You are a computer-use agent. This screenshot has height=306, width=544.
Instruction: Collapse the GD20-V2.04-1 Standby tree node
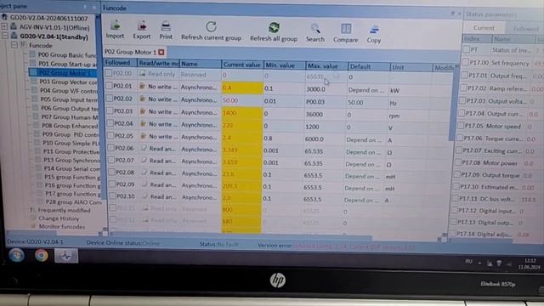pos(5,36)
